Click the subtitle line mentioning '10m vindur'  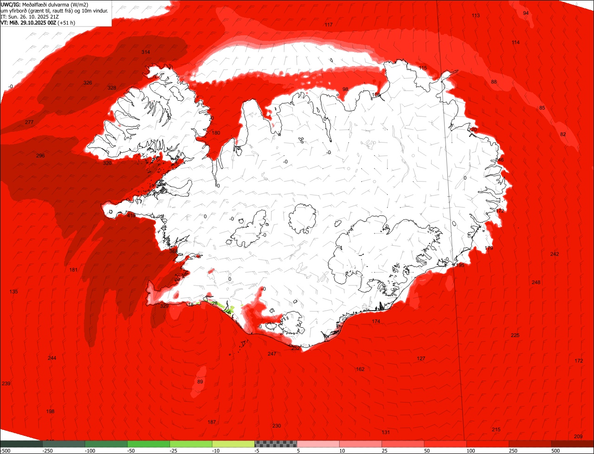[x=55, y=11]
